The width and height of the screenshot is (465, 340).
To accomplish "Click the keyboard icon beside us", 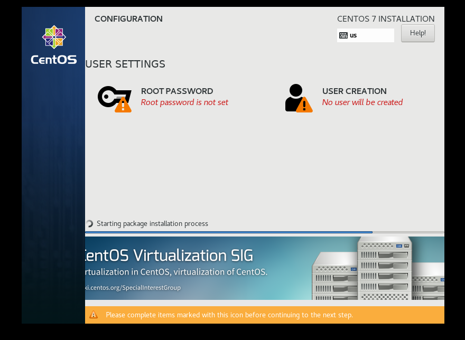I will pyautogui.click(x=343, y=35).
